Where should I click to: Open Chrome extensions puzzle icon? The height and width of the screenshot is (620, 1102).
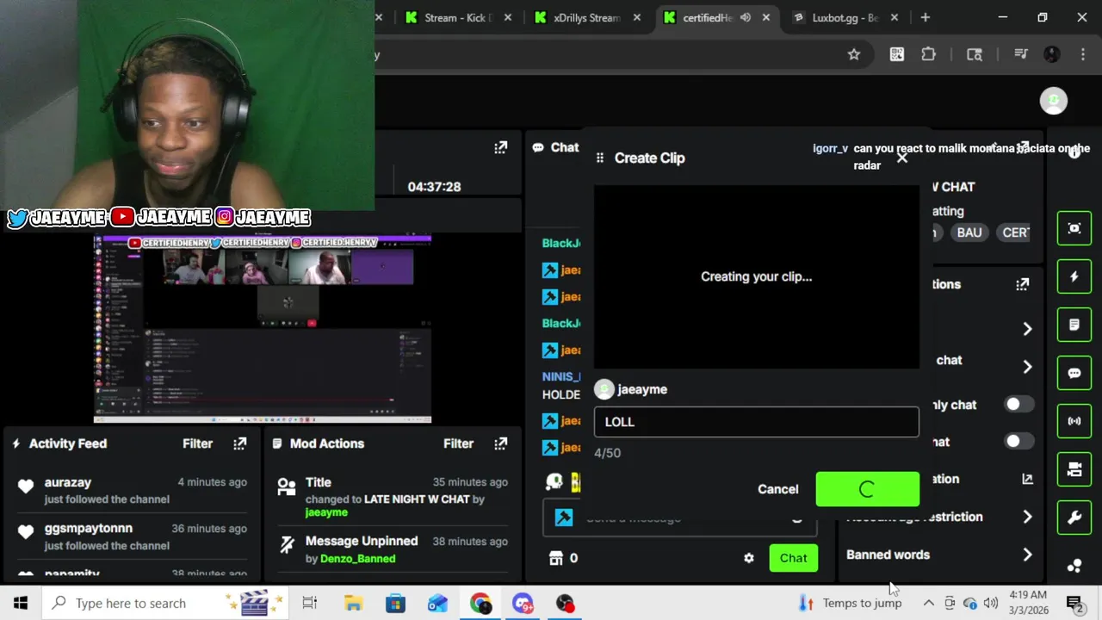[928, 54]
